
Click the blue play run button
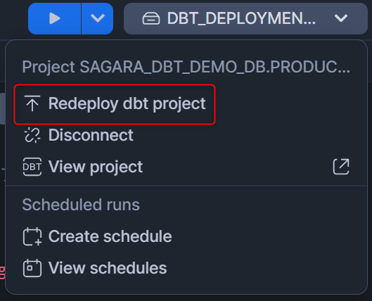point(55,18)
